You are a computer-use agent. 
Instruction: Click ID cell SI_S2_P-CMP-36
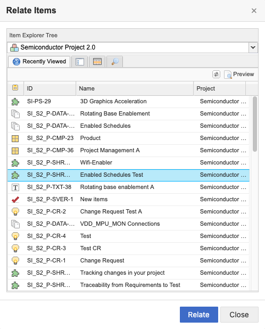click(51, 150)
